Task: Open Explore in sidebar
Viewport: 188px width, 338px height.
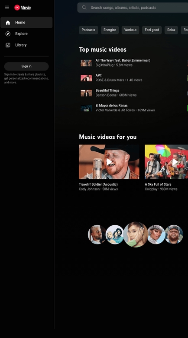Action: point(26,34)
